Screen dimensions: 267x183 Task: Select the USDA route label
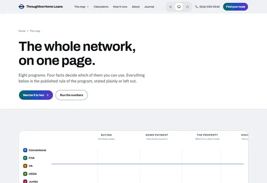point(33,174)
